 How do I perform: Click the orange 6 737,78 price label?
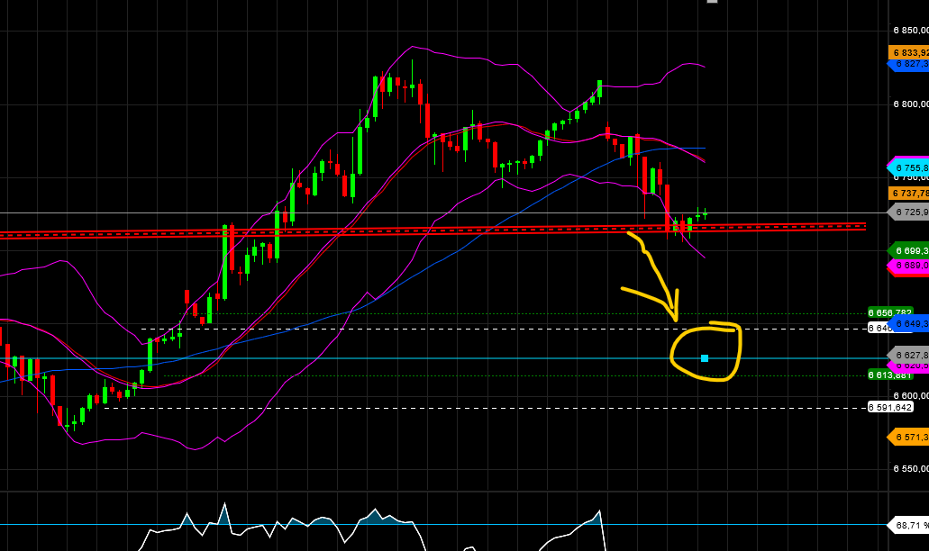909,193
